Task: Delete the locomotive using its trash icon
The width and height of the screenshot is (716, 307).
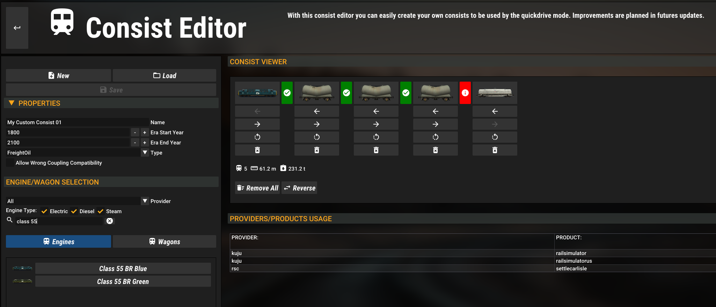Action: [257, 150]
